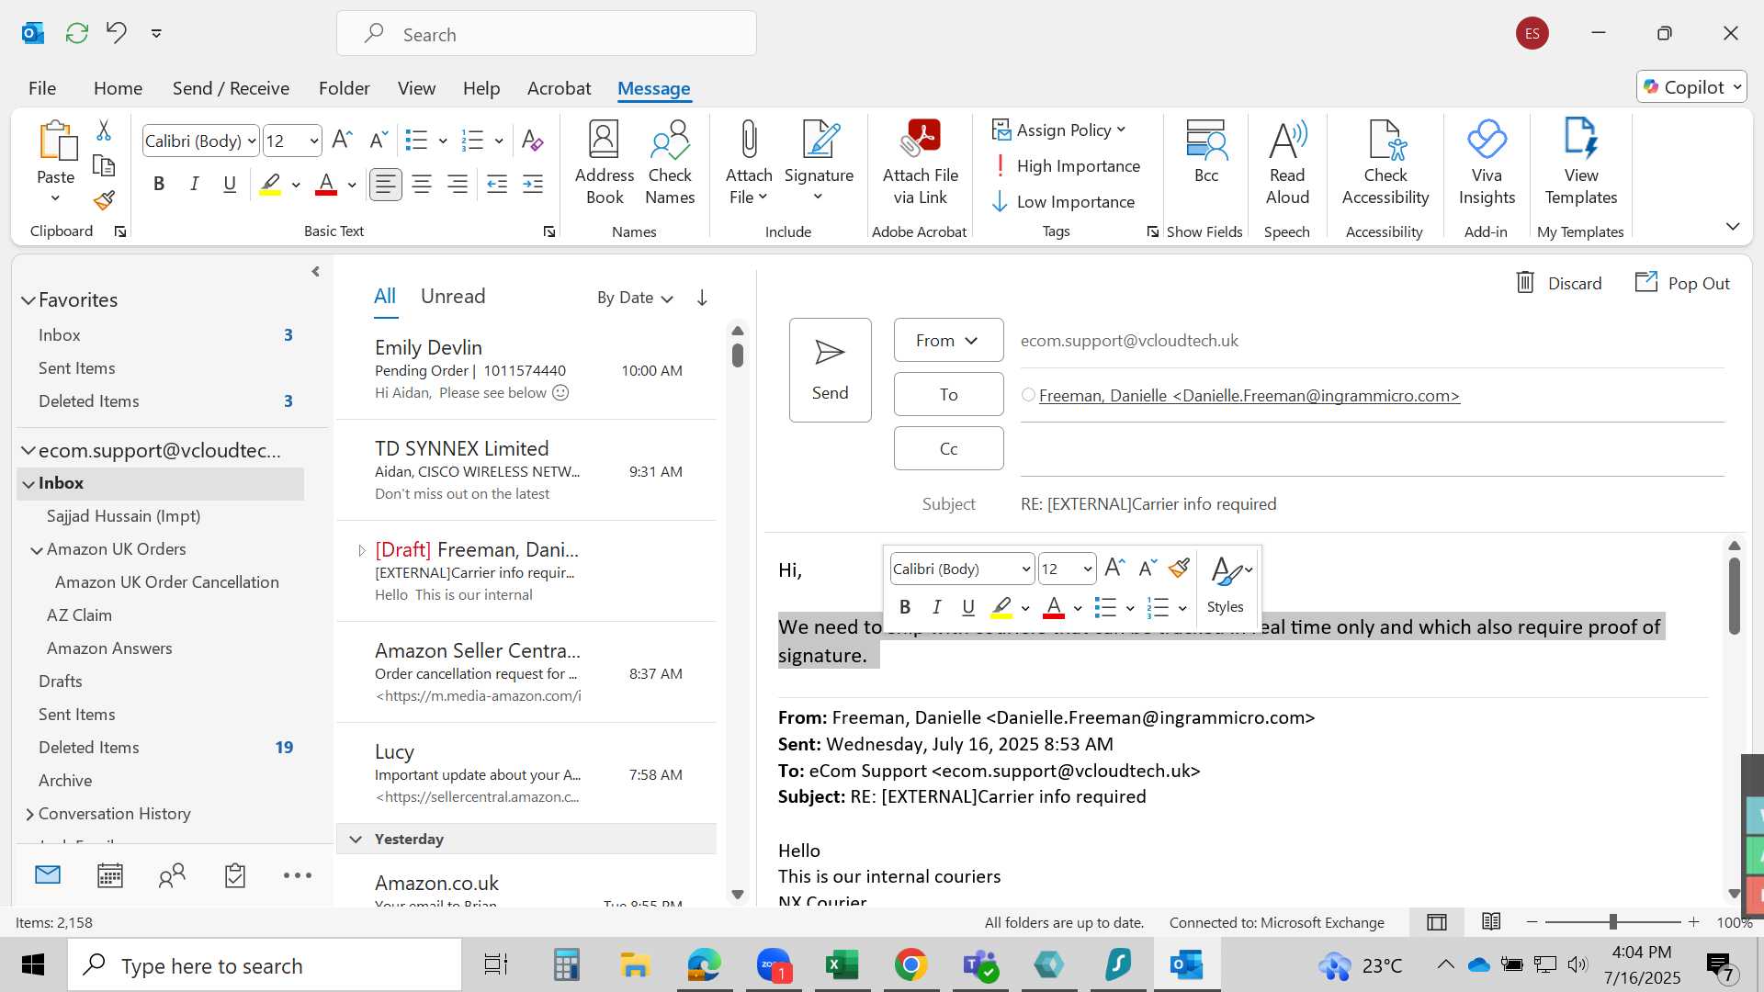This screenshot has height=992, width=1764.
Task: Apply red font color in the ribbon
Action: (x=326, y=185)
